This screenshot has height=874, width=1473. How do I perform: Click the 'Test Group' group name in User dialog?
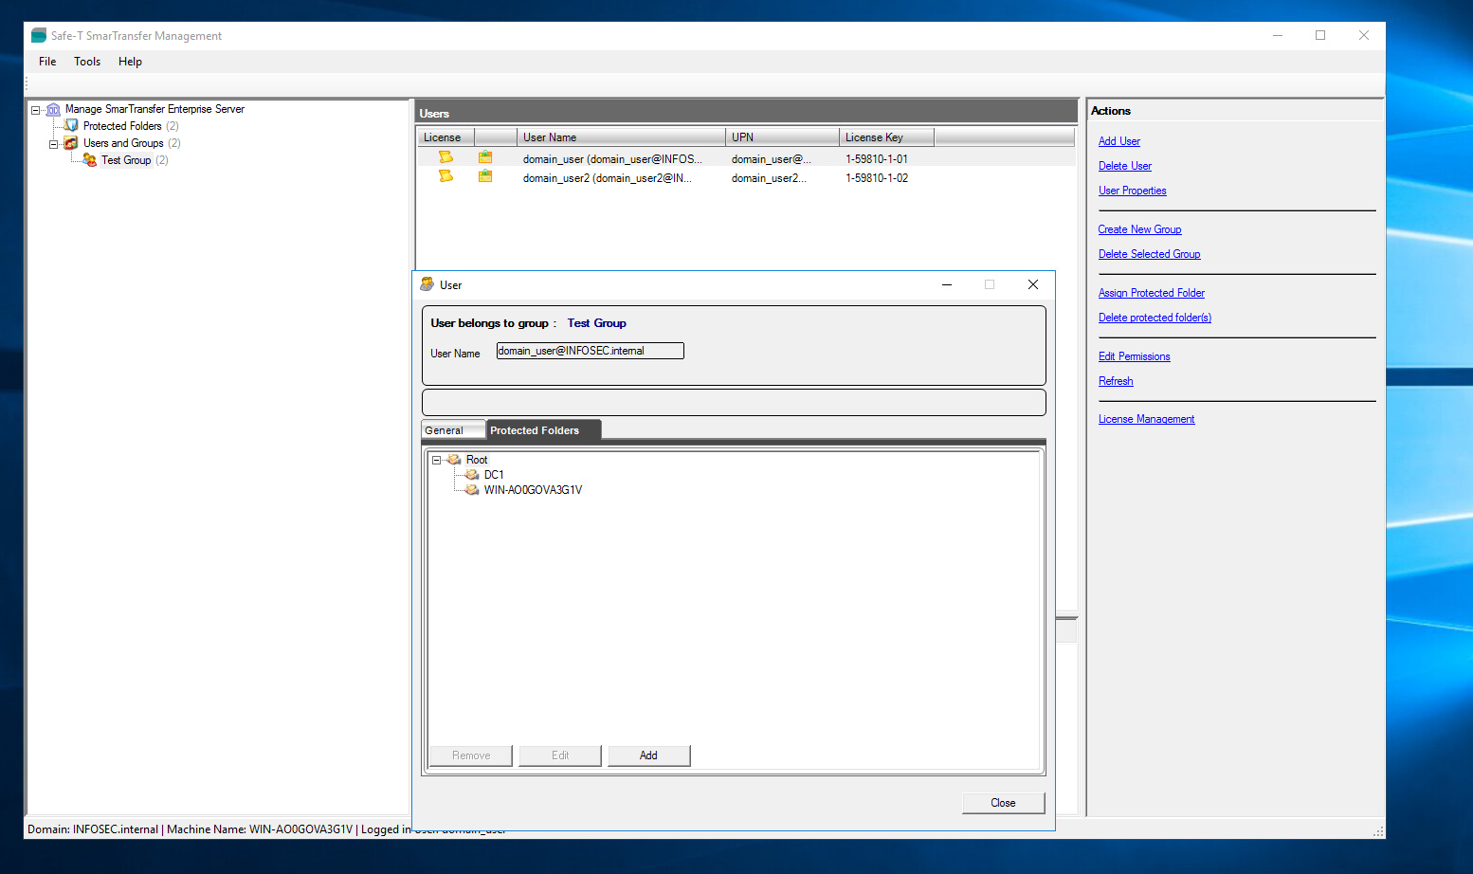pos(597,323)
